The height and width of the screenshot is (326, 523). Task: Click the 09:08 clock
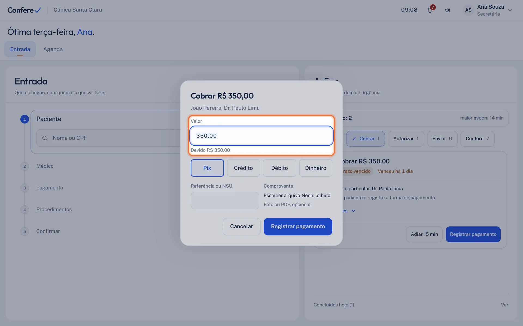pyautogui.click(x=409, y=10)
